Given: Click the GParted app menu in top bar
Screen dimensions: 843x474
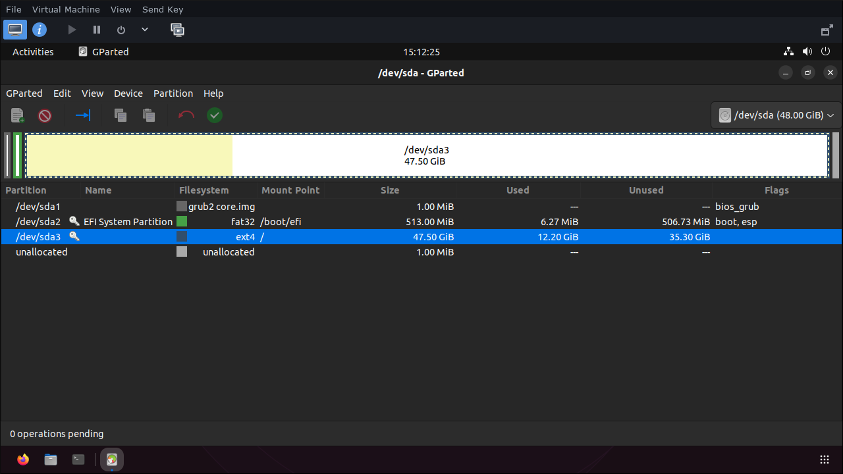Looking at the screenshot, I should pyautogui.click(x=103, y=52).
